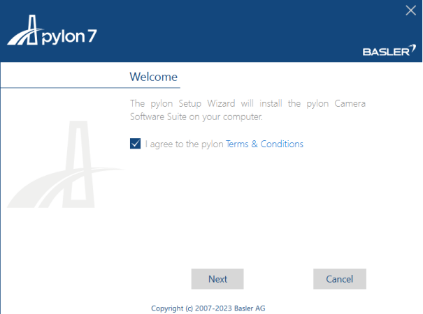423x314 pixels.
Task: Click the Copyright 2007-2023 Basler AG notice
Action: click(208, 308)
